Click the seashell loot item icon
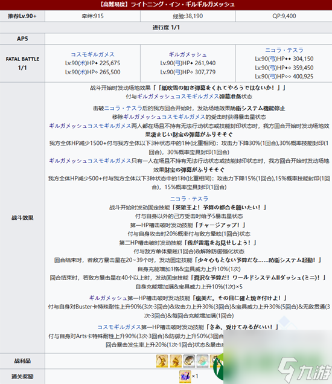This screenshot has width=332, height=384. point(189,360)
